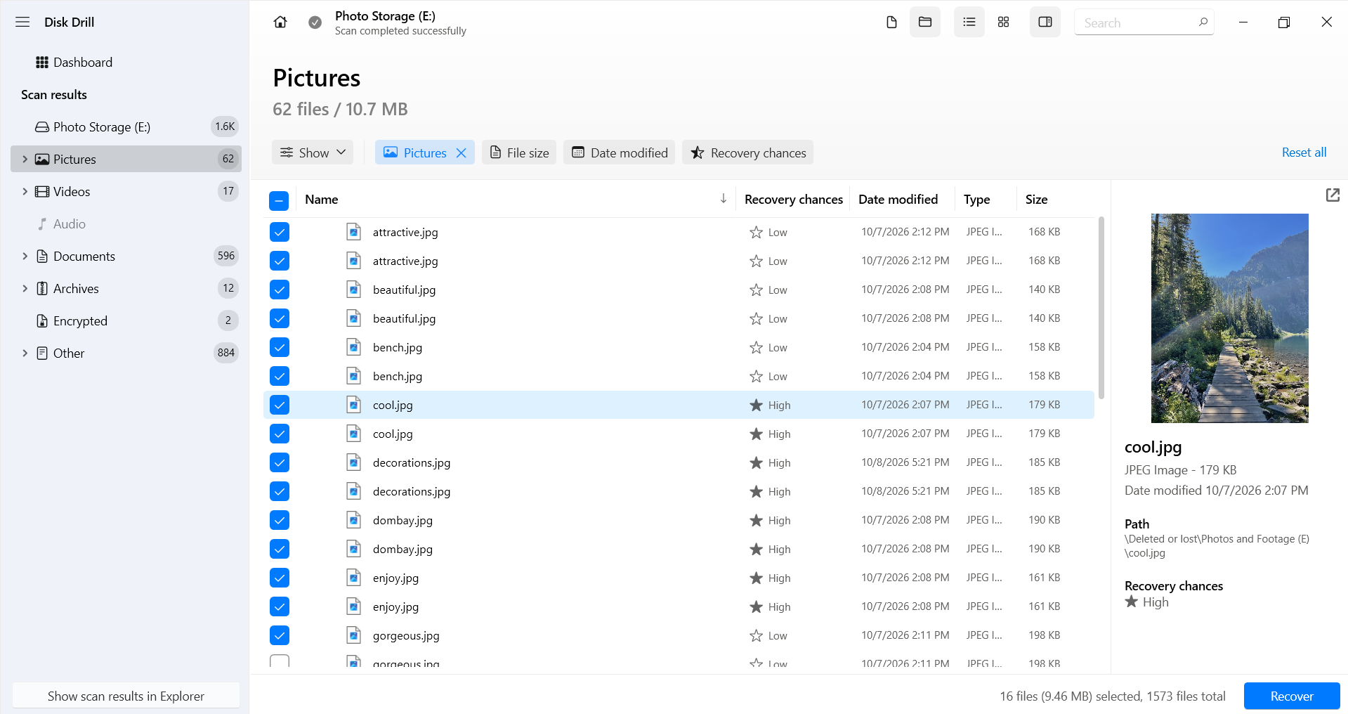Click the High recovery star for cool.jpg

(756, 405)
